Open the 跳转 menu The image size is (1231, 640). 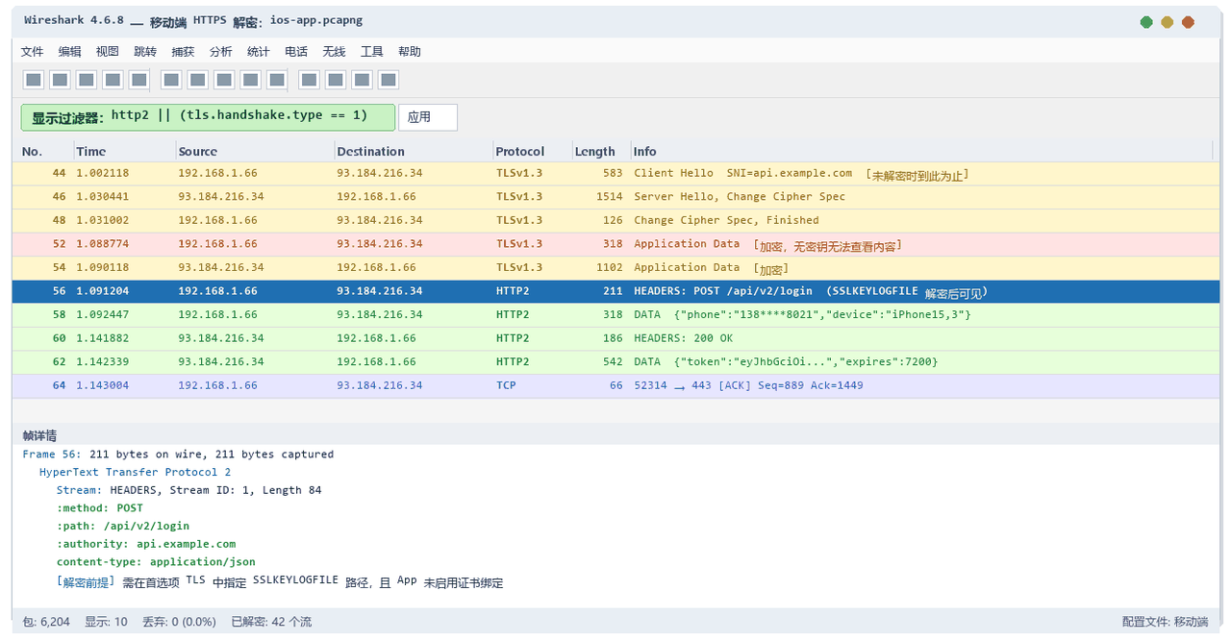coord(145,52)
